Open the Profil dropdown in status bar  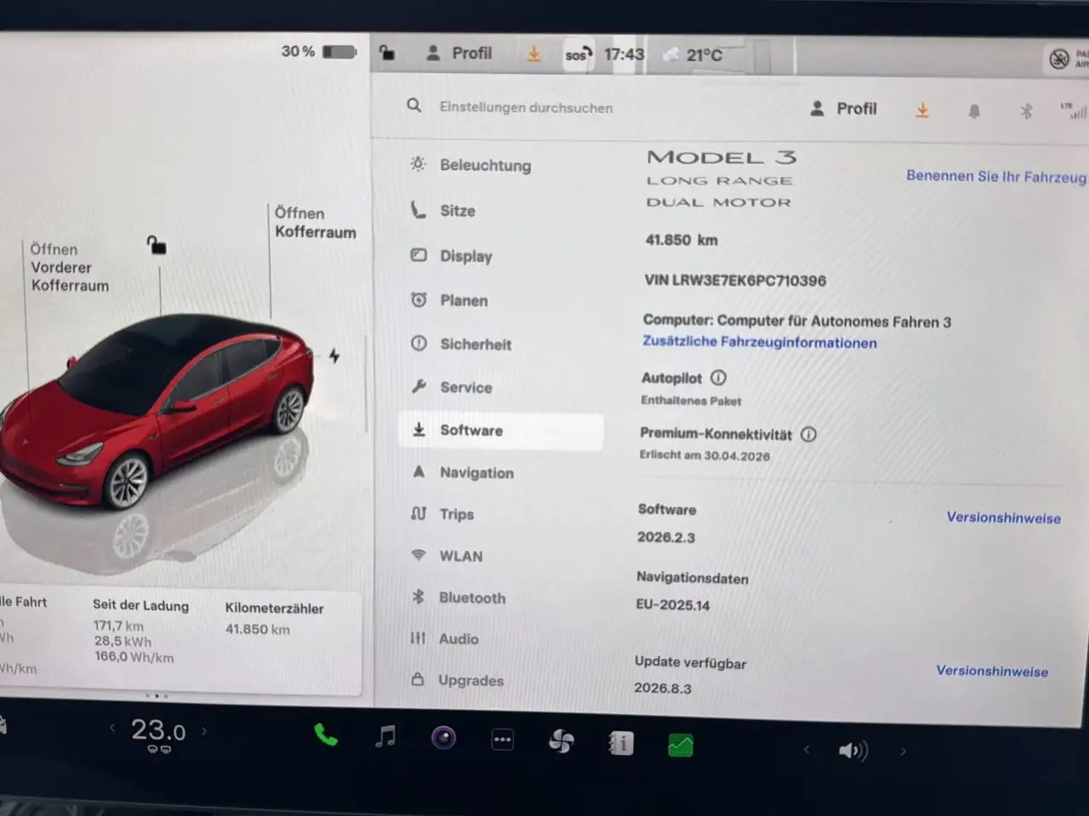pyautogui.click(x=459, y=54)
